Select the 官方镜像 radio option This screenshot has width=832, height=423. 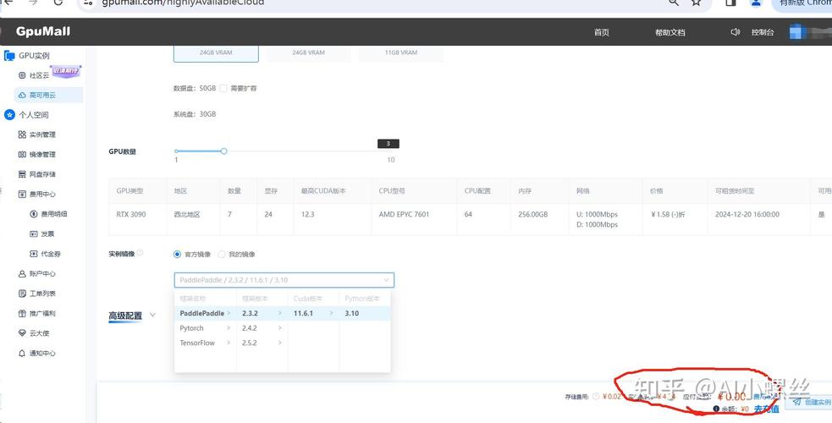pos(177,254)
